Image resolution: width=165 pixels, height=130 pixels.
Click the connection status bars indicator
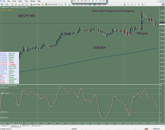(146, 129)
